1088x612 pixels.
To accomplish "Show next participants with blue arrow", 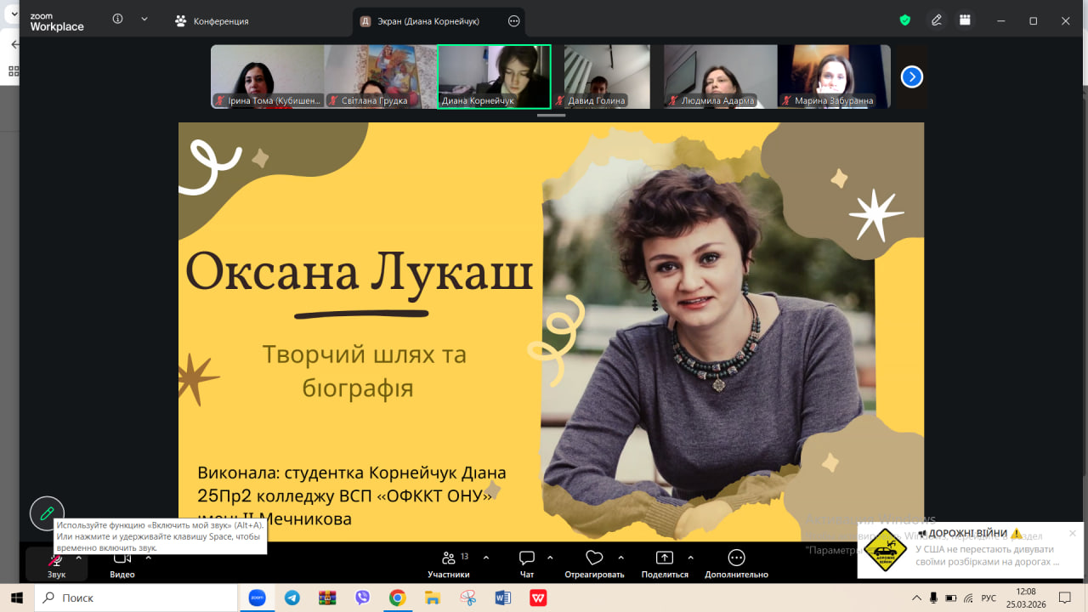I will tap(911, 76).
